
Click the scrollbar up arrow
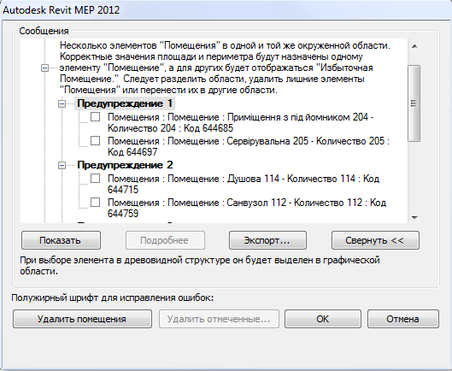point(414,46)
